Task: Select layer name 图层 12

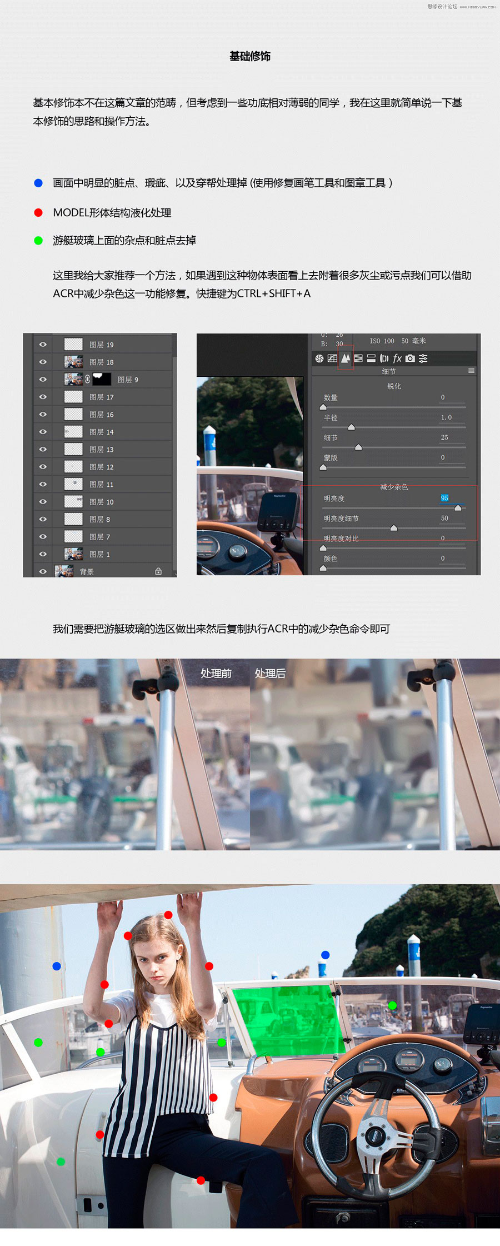Action: tap(102, 467)
